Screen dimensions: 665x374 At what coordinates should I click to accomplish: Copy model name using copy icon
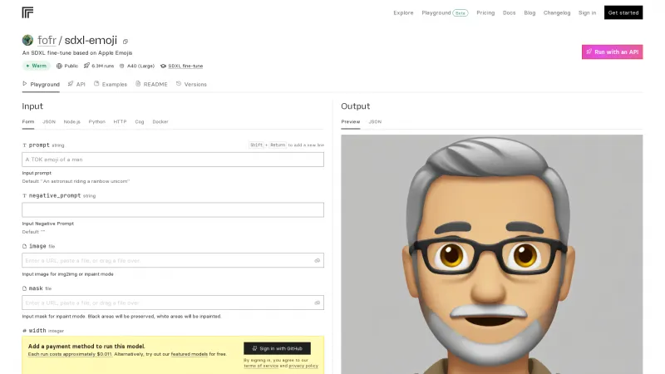pyautogui.click(x=126, y=42)
